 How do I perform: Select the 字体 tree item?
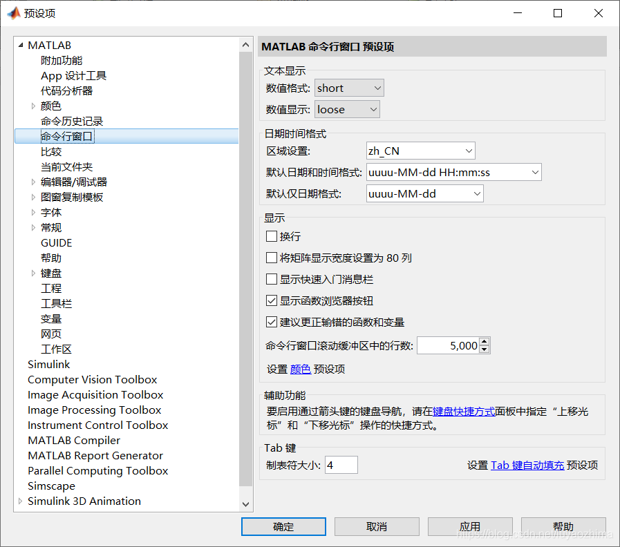51,212
